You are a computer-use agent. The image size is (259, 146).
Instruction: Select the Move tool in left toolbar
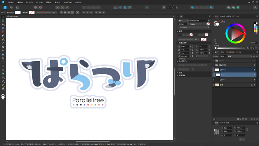tap(3, 17)
